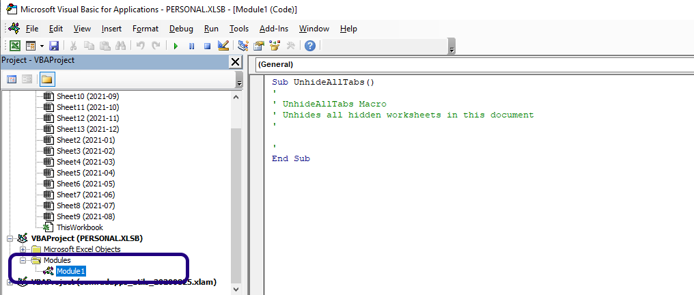Screen dimensions: 694x295
Task: Open Project Explorer from toolbar icon
Action: 242,46
